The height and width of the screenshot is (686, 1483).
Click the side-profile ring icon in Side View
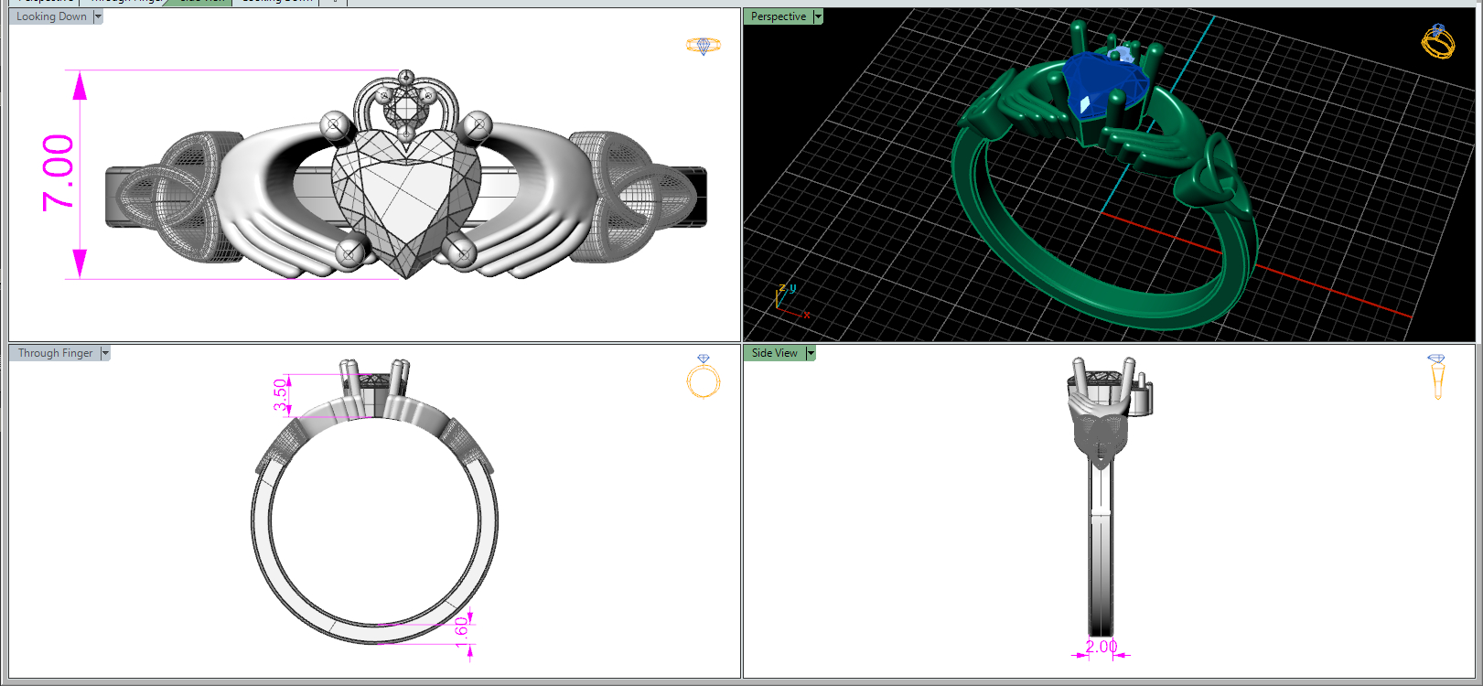coord(1437,377)
